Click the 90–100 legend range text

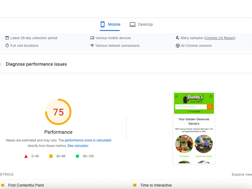[x=88, y=156]
